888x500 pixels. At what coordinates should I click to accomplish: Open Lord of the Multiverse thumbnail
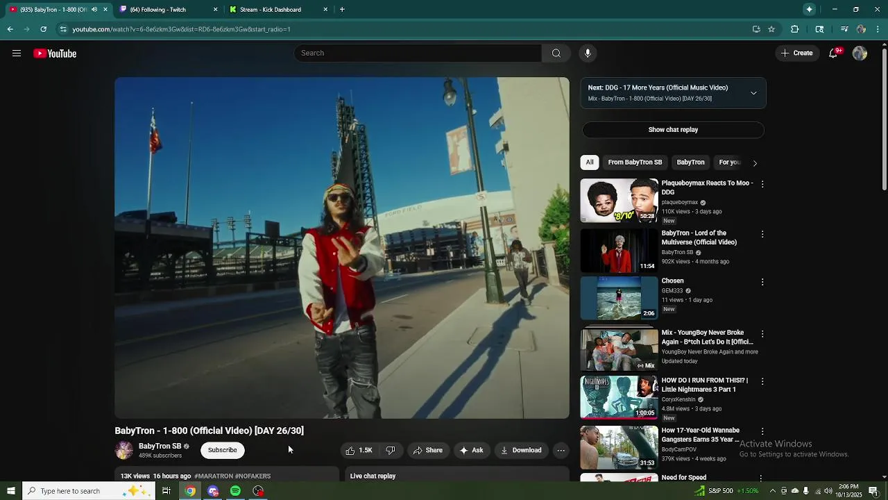point(619,251)
